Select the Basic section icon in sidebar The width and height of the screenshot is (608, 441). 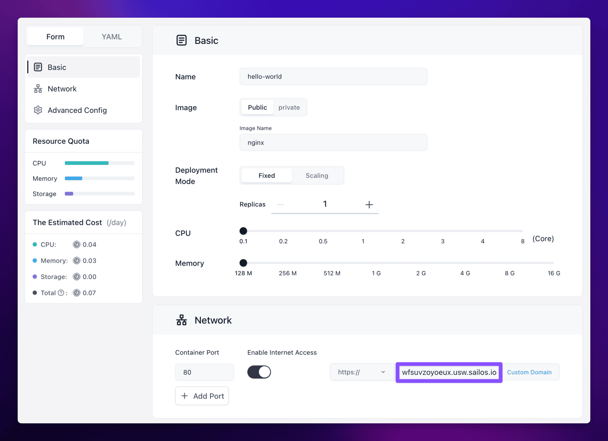click(38, 67)
